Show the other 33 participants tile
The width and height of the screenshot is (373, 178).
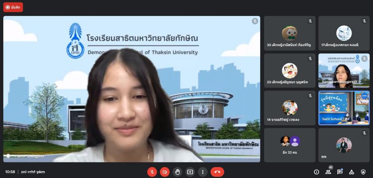point(290,145)
